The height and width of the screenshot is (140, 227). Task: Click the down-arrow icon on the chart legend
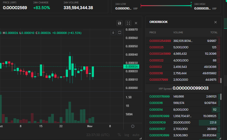click(x=113, y=32)
